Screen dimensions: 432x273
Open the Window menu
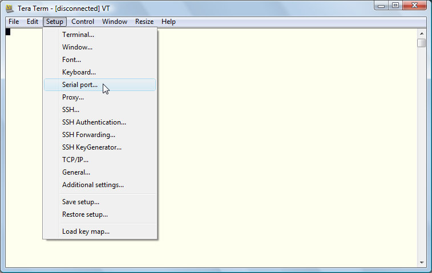click(x=115, y=22)
